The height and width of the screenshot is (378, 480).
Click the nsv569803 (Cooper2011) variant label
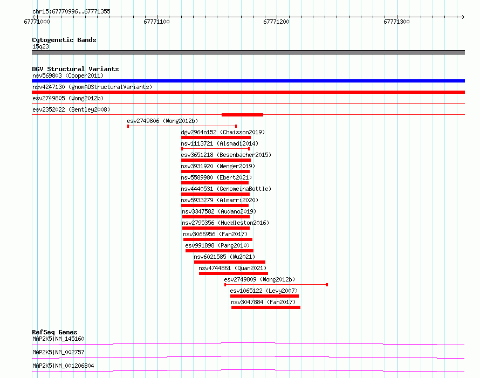(68, 75)
